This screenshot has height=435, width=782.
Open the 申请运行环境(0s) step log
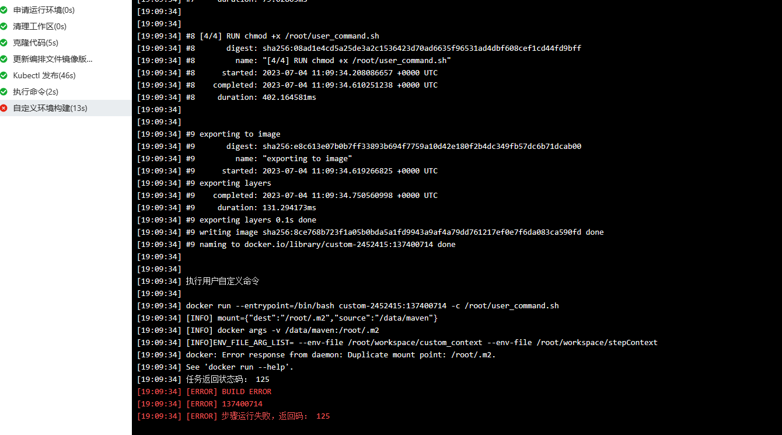[x=66, y=10]
